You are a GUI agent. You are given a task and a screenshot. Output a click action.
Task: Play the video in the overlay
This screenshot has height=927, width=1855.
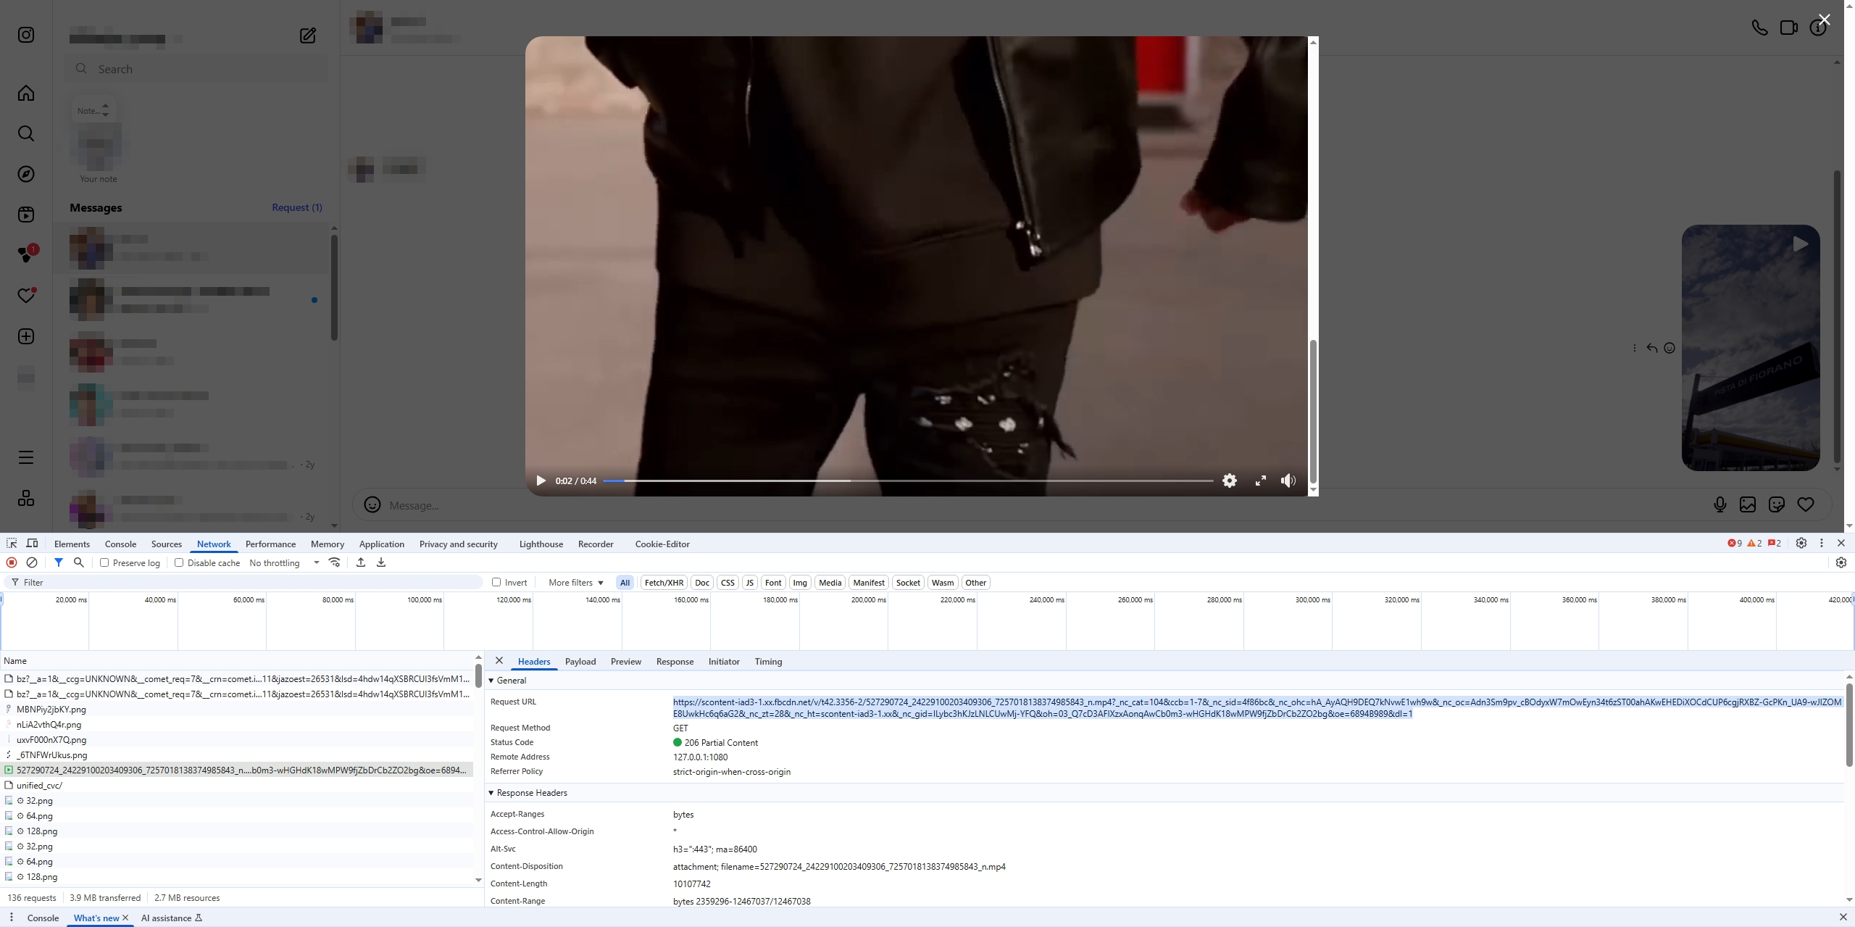[541, 481]
